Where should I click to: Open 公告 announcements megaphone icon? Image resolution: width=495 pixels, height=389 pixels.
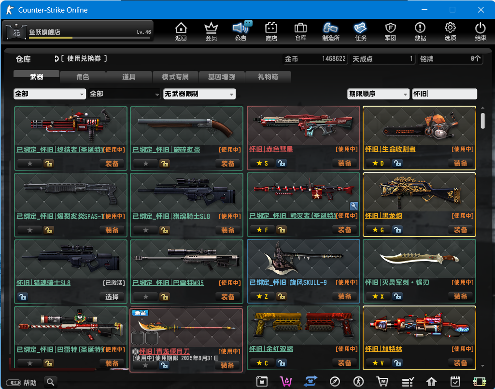[241, 31]
